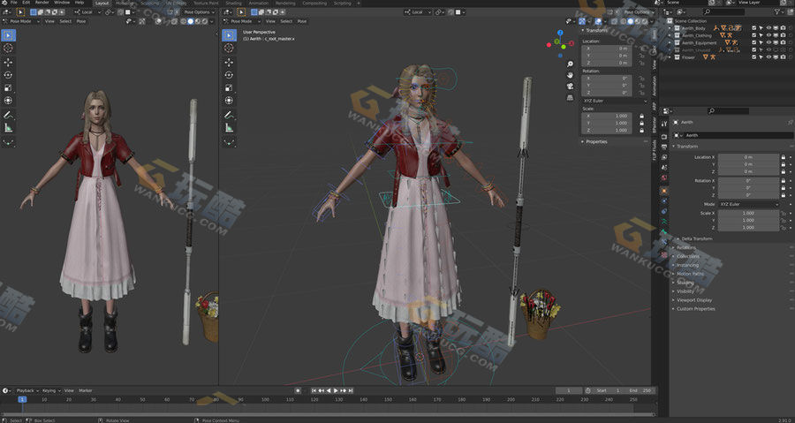Jump to the timeline end frame button
Viewport: 795px width, 423px height.
click(351, 390)
